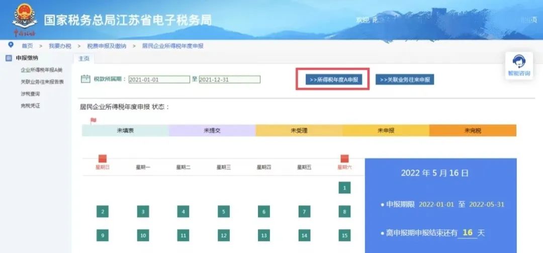Select calendar day 10
This screenshot has width=543, height=253.
pos(143,235)
